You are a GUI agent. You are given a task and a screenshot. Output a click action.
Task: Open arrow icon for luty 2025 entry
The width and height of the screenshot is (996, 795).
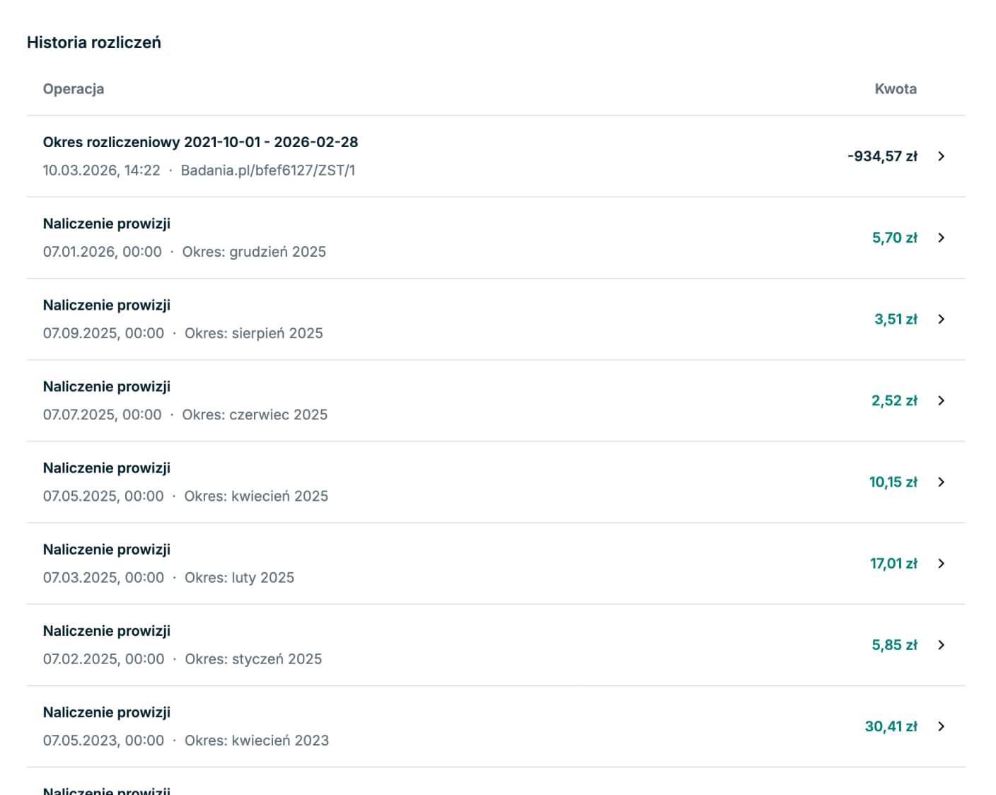pos(941,563)
